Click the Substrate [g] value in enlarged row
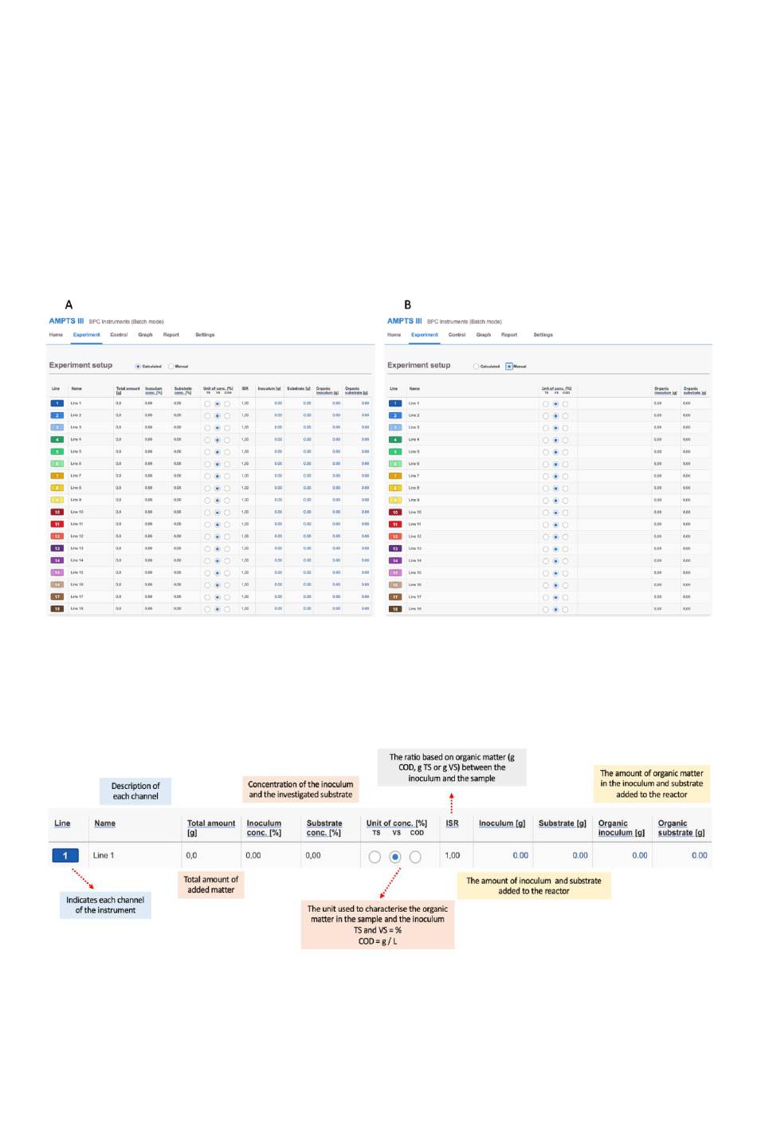The height and width of the screenshot is (1123, 757). point(580,855)
